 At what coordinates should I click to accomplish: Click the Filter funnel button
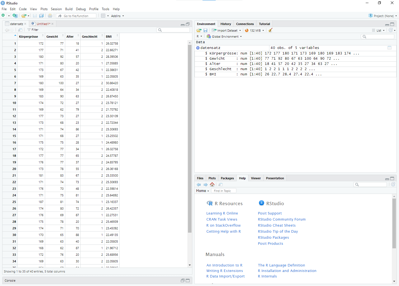[33, 30]
